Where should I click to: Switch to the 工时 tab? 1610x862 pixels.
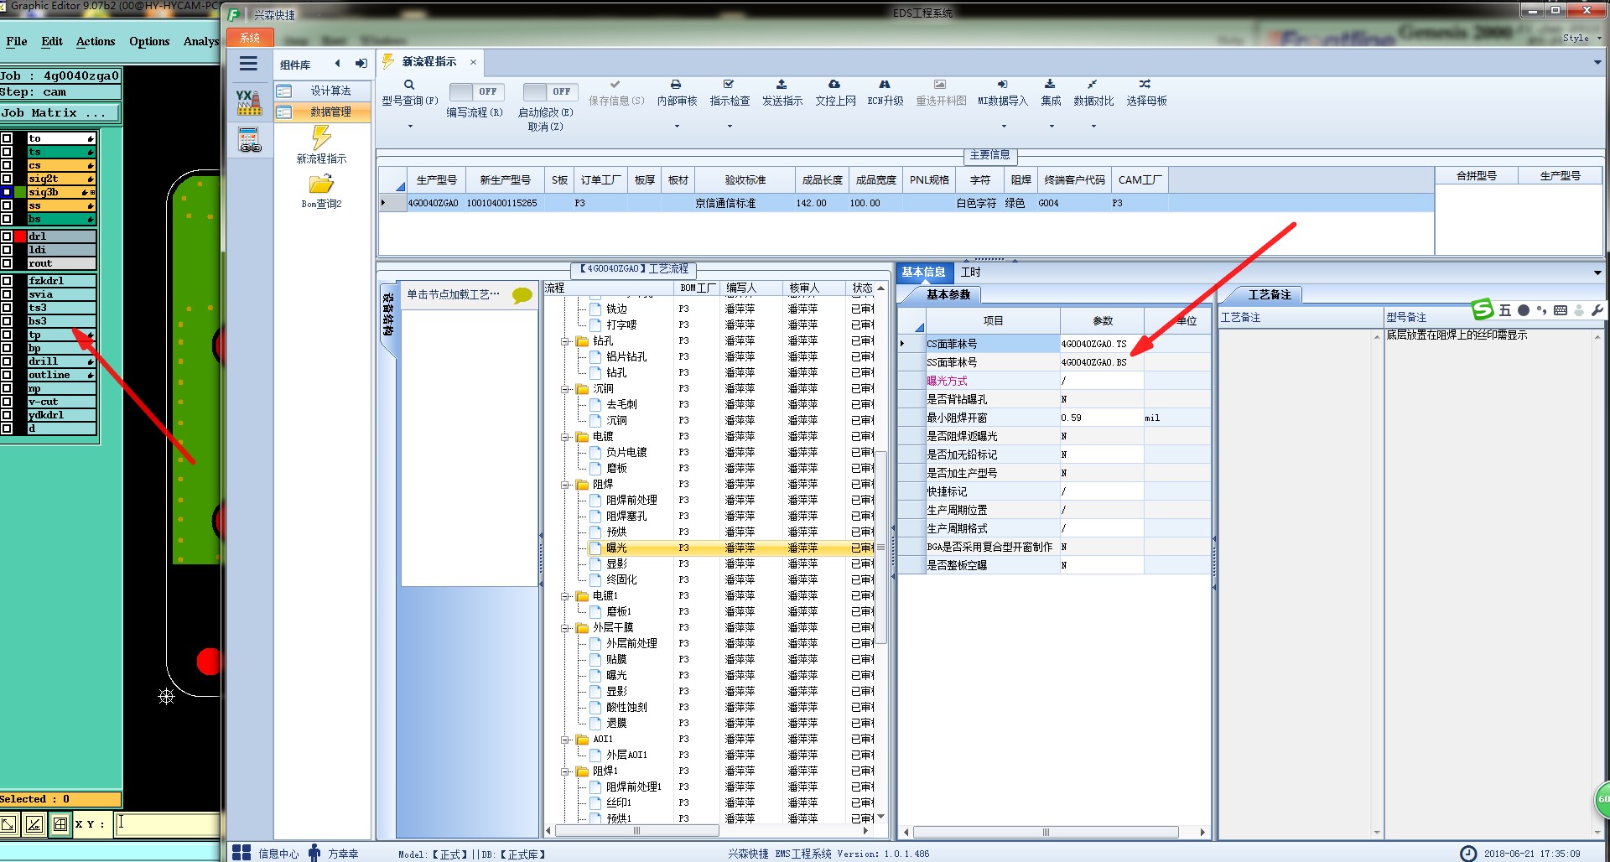pyautogui.click(x=970, y=272)
